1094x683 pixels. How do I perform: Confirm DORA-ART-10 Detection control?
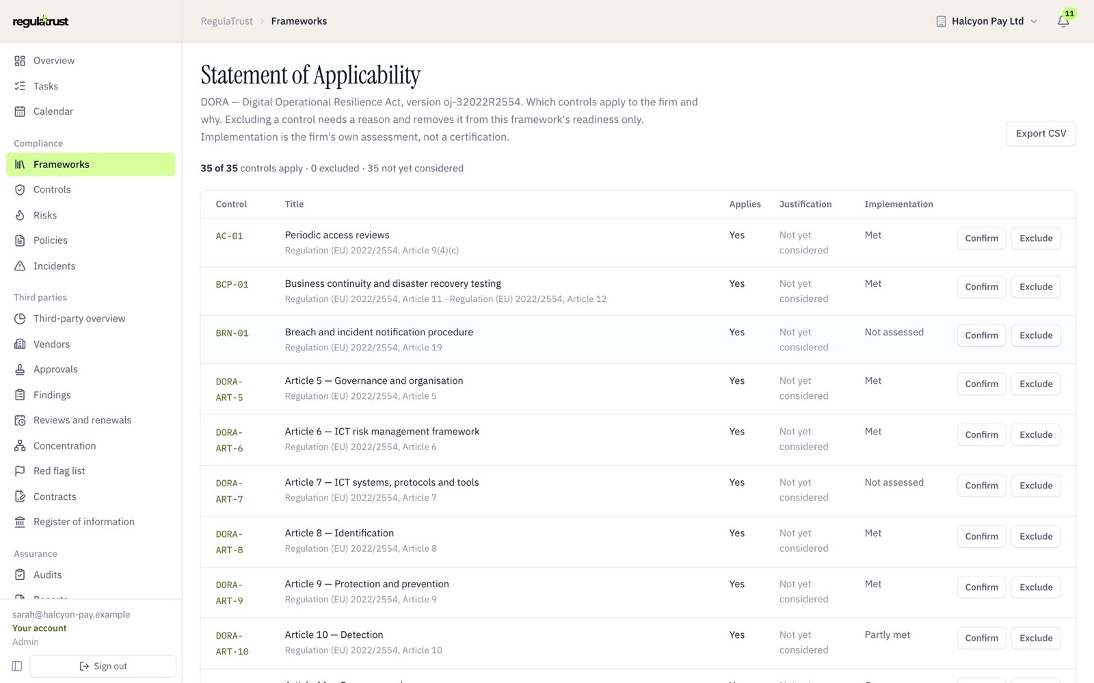(981, 638)
